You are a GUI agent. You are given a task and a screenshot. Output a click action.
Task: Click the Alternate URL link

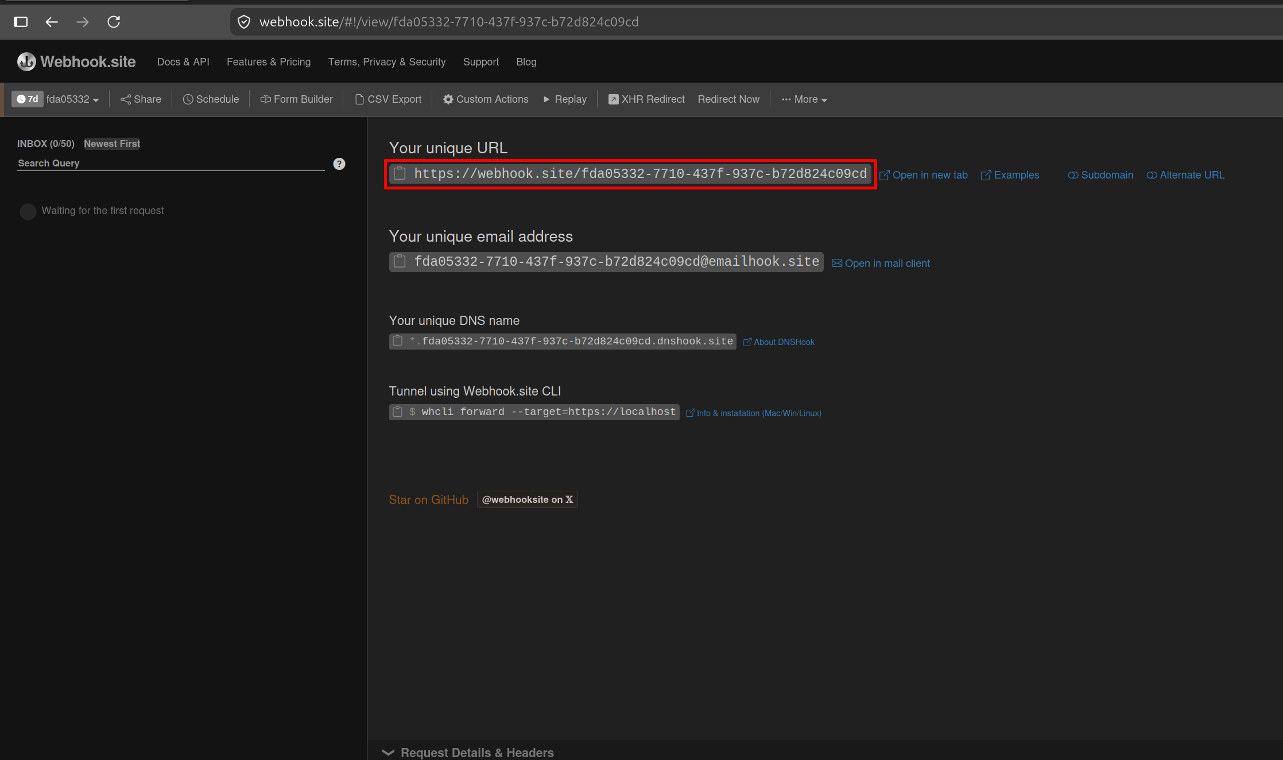(x=1185, y=175)
